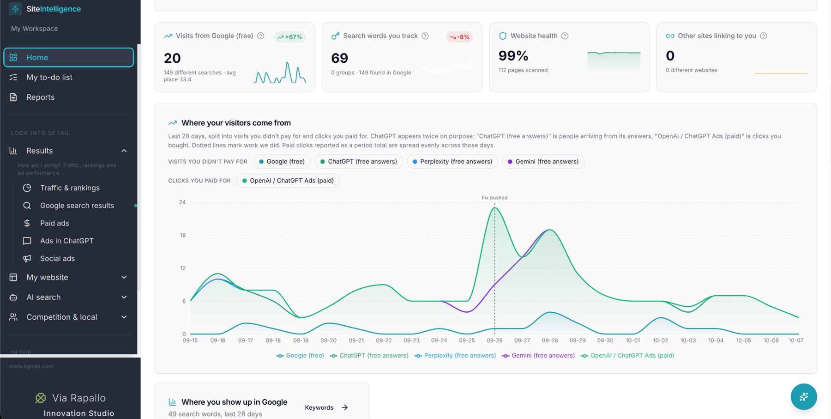Screen dimensions: 831x419
Task: Open the Website health 99% card
Action: coord(569,57)
